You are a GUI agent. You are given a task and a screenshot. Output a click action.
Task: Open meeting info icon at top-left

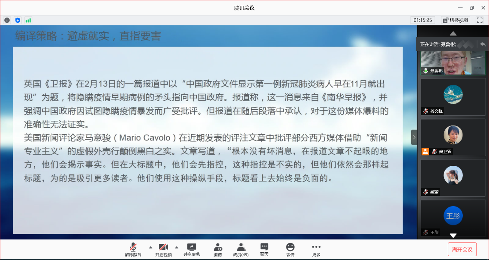tap(7, 20)
